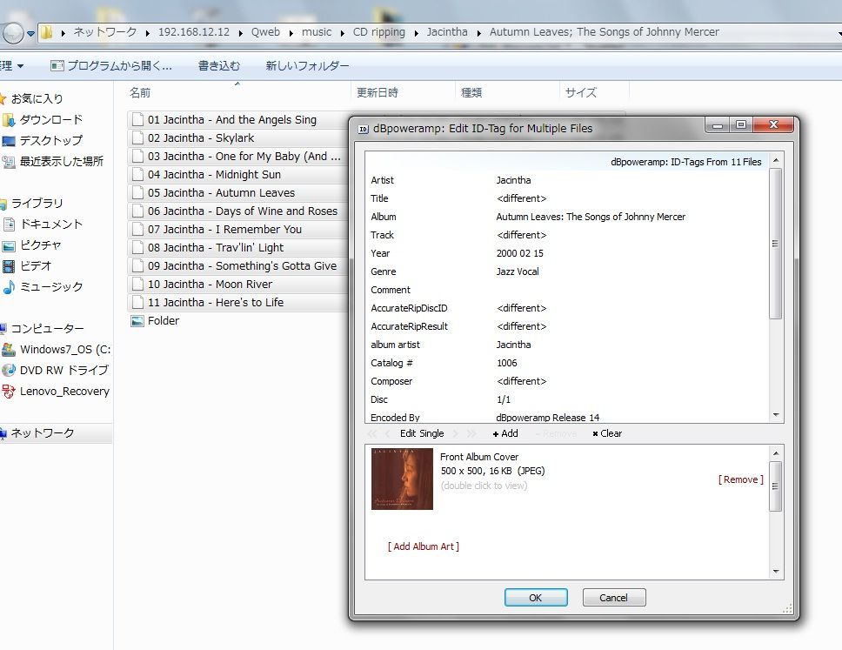Open the 整理 dropdown menu
This screenshot has height=650, width=842.
click(x=12, y=65)
